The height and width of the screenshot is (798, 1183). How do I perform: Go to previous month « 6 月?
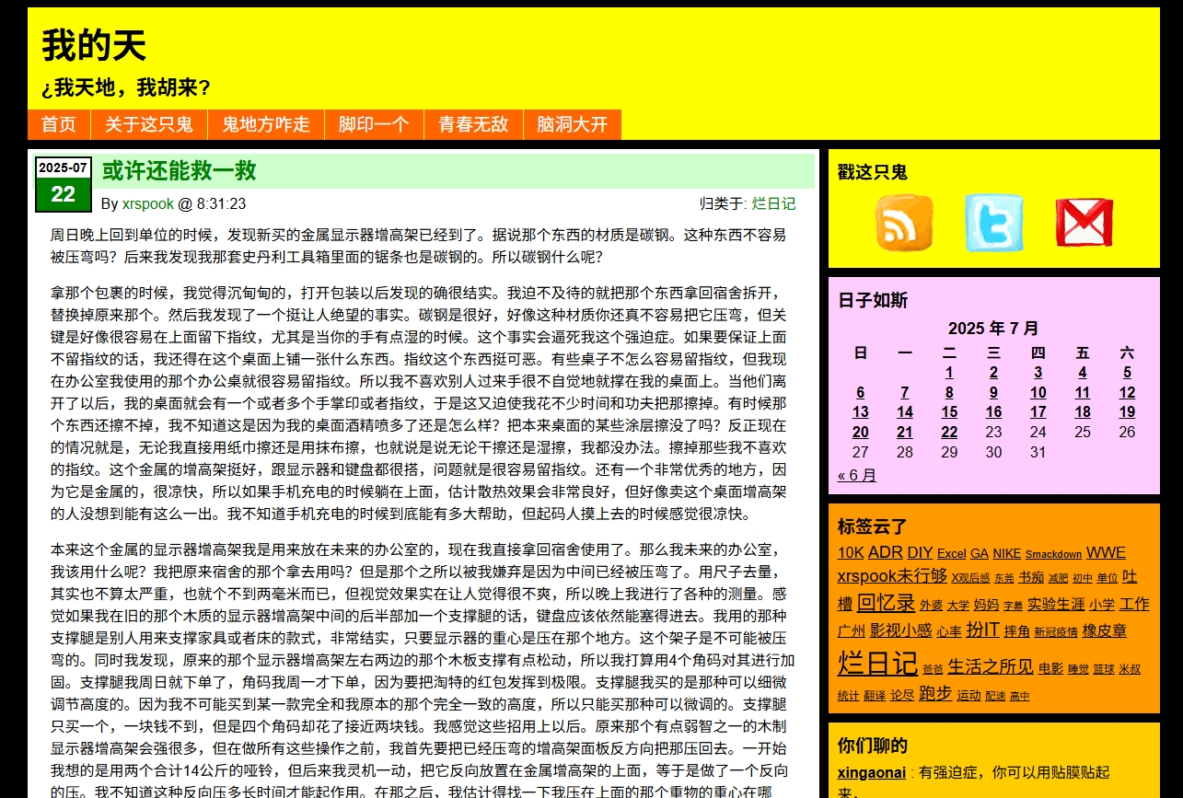(857, 476)
